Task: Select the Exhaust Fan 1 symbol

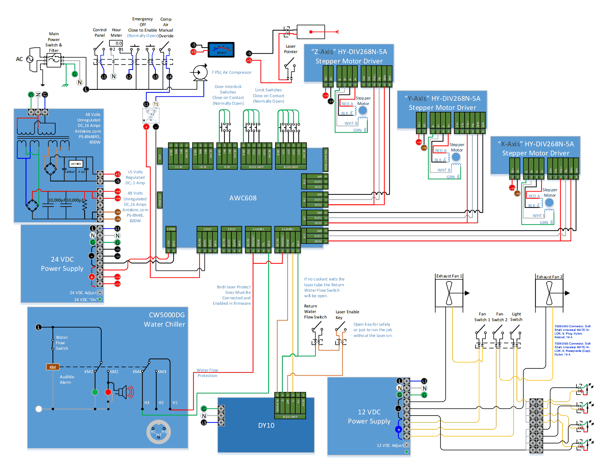Action: pyautogui.click(x=449, y=293)
